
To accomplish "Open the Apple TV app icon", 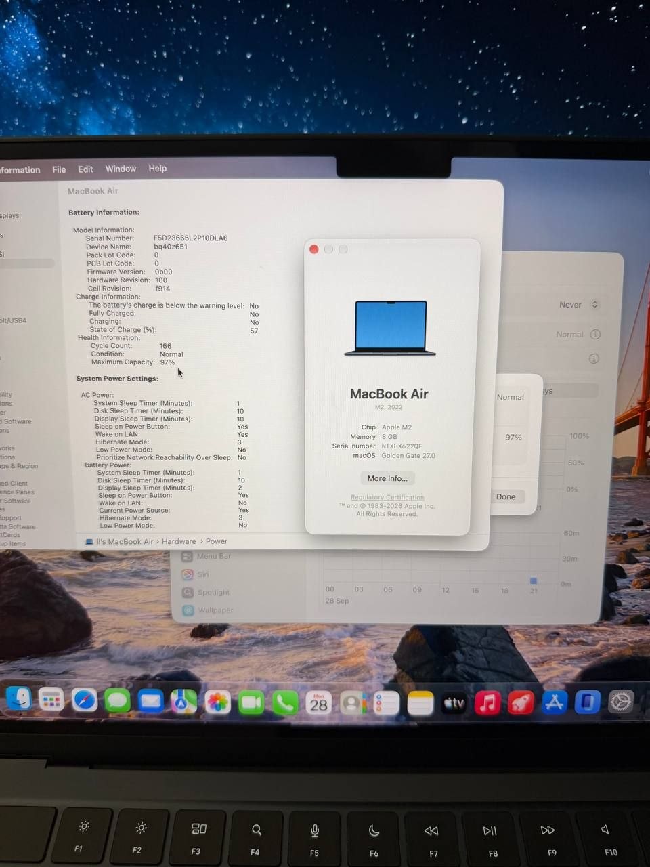I will [454, 703].
